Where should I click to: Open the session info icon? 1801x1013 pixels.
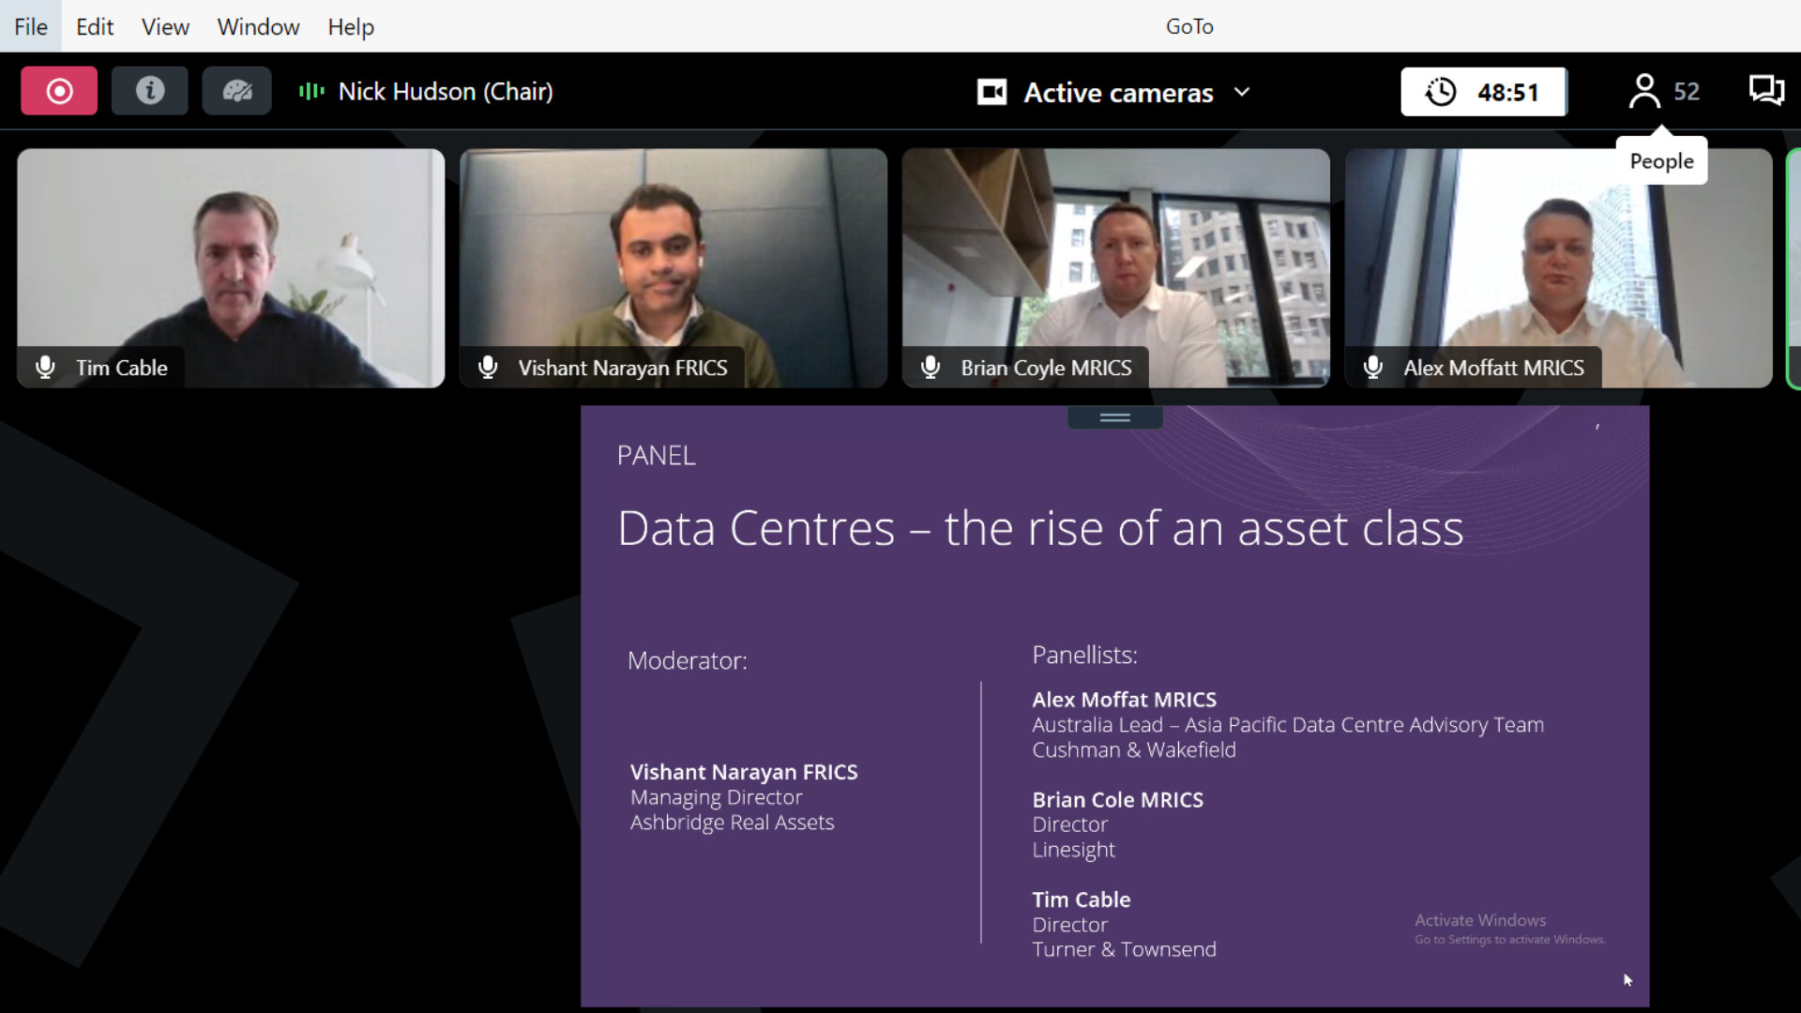pos(149,91)
